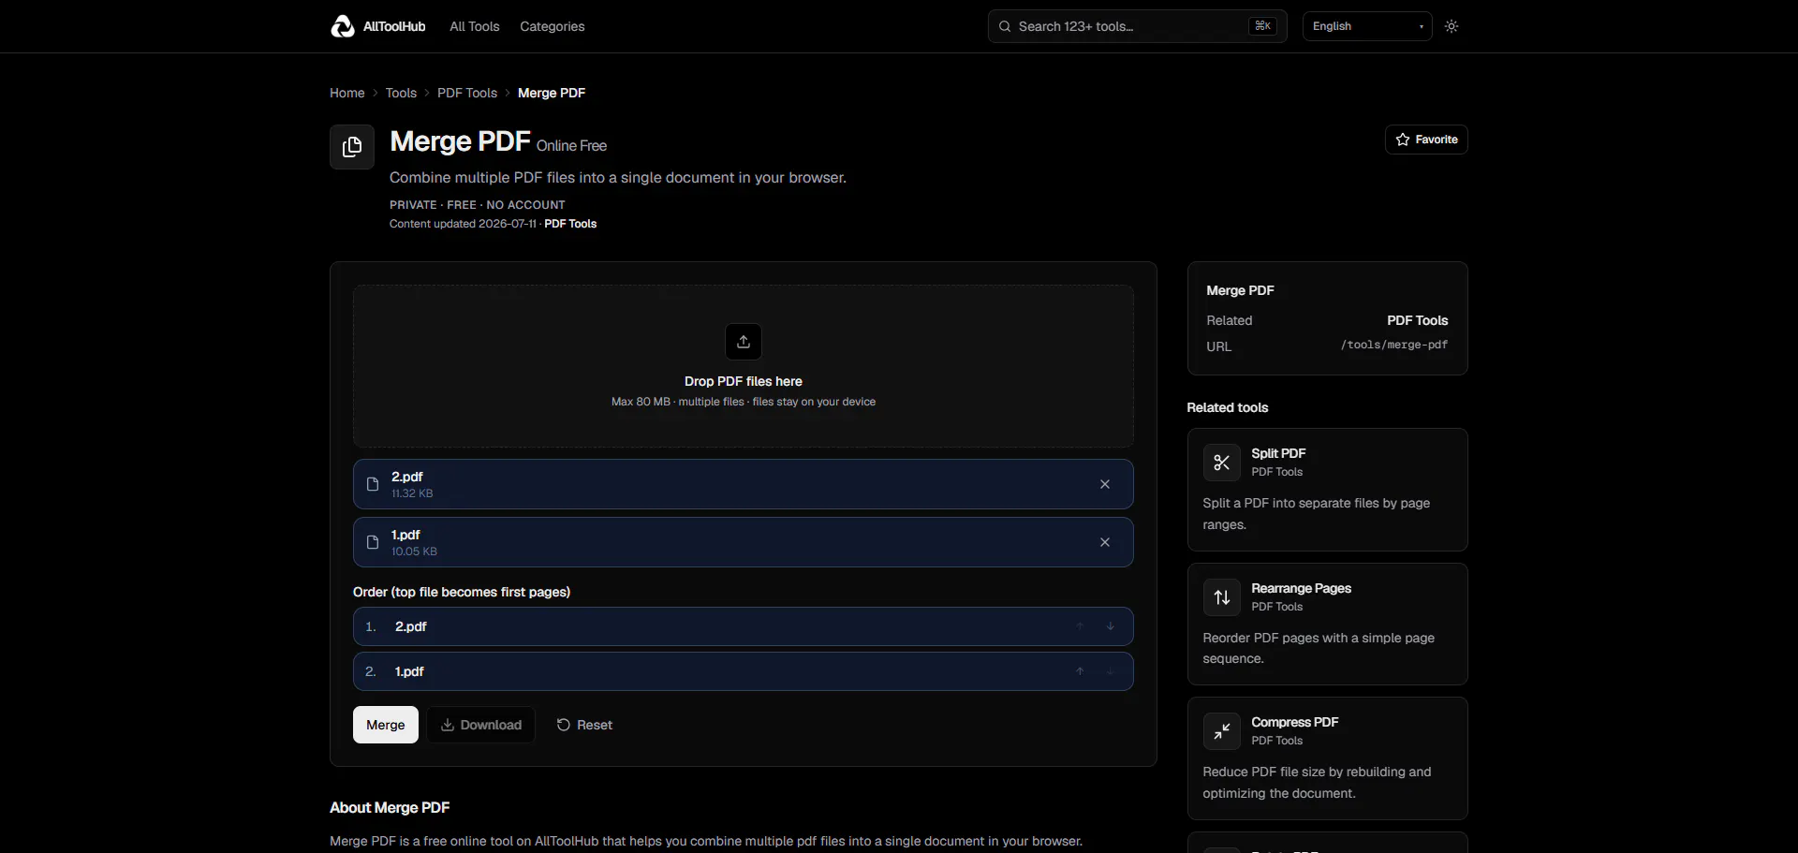Click the file icon beside 1.pdf
Viewport: 1798px width, 853px height.
373,542
